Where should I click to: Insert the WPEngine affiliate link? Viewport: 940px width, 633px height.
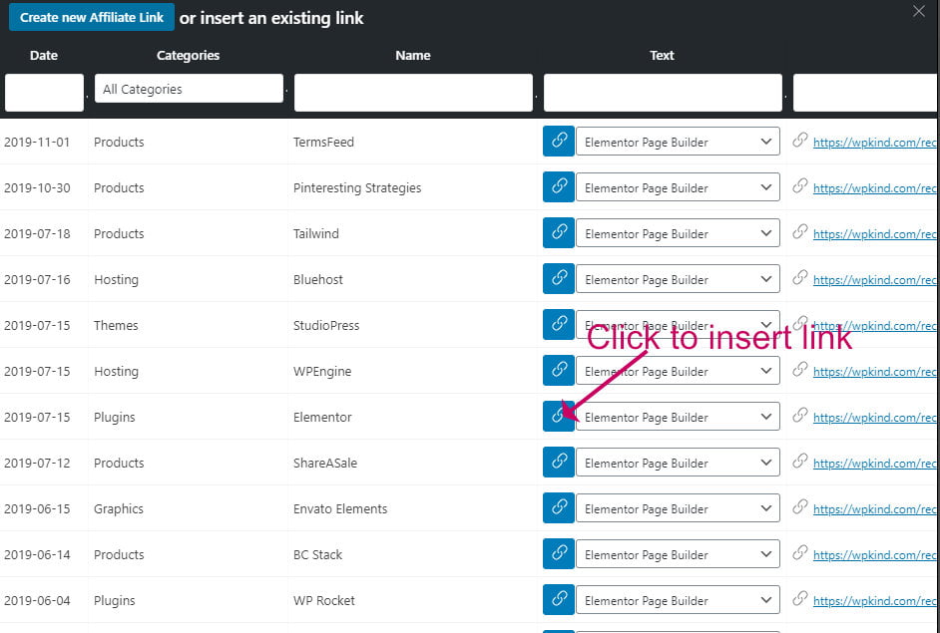(559, 371)
